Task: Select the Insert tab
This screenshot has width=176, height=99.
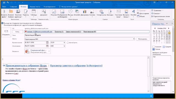Action: click(x=23, y=7)
